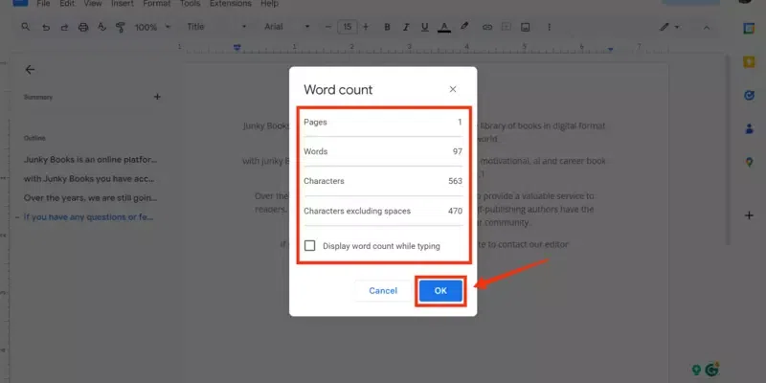Toggle underline formatting
Viewport: 766px width, 383px height.
[424, 28]
